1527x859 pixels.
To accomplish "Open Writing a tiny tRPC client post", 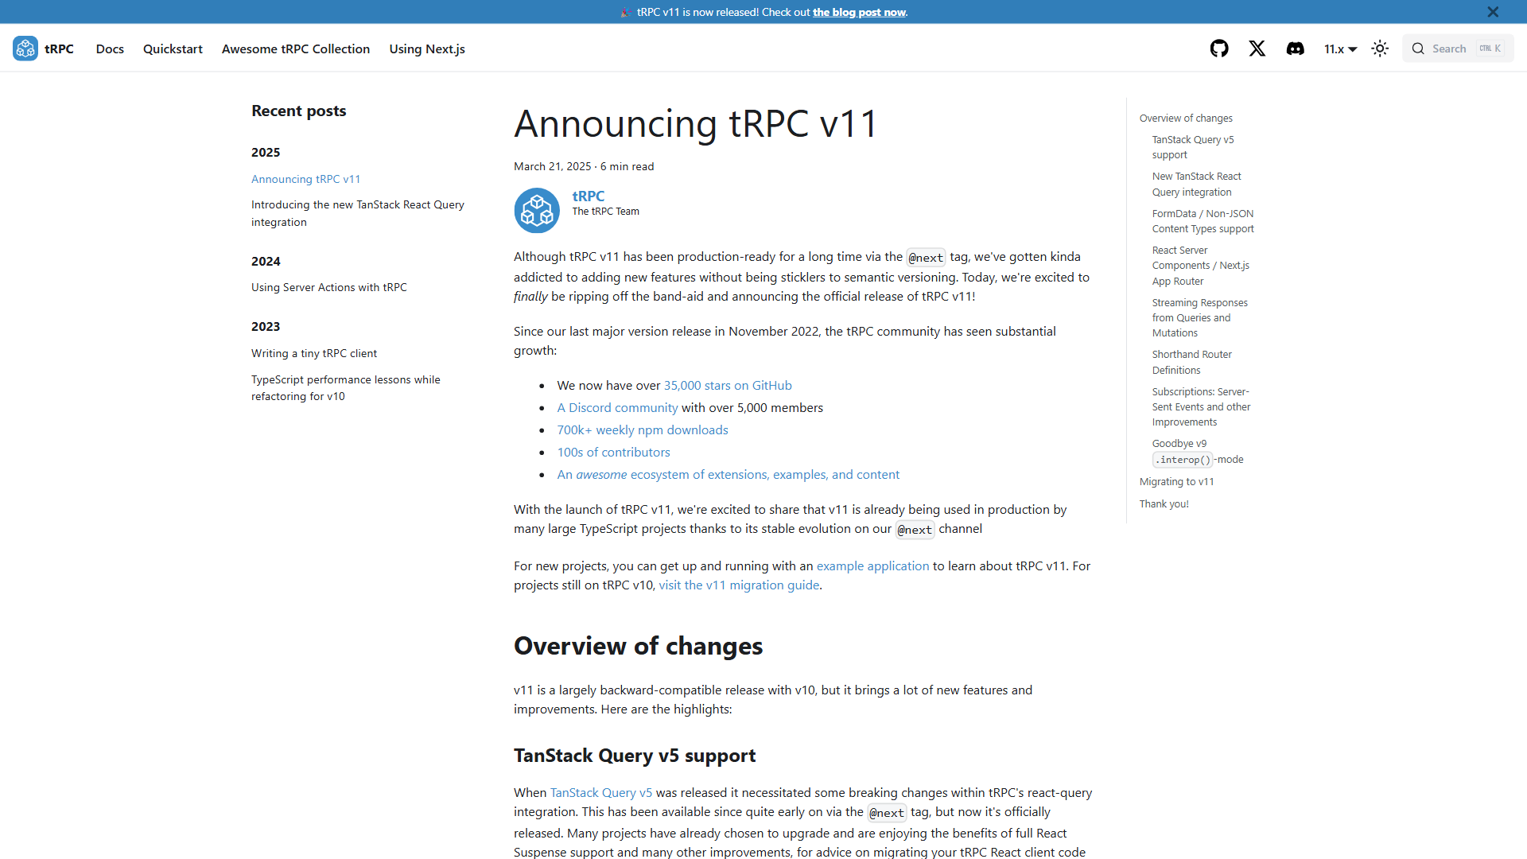I will click(314, 353).
